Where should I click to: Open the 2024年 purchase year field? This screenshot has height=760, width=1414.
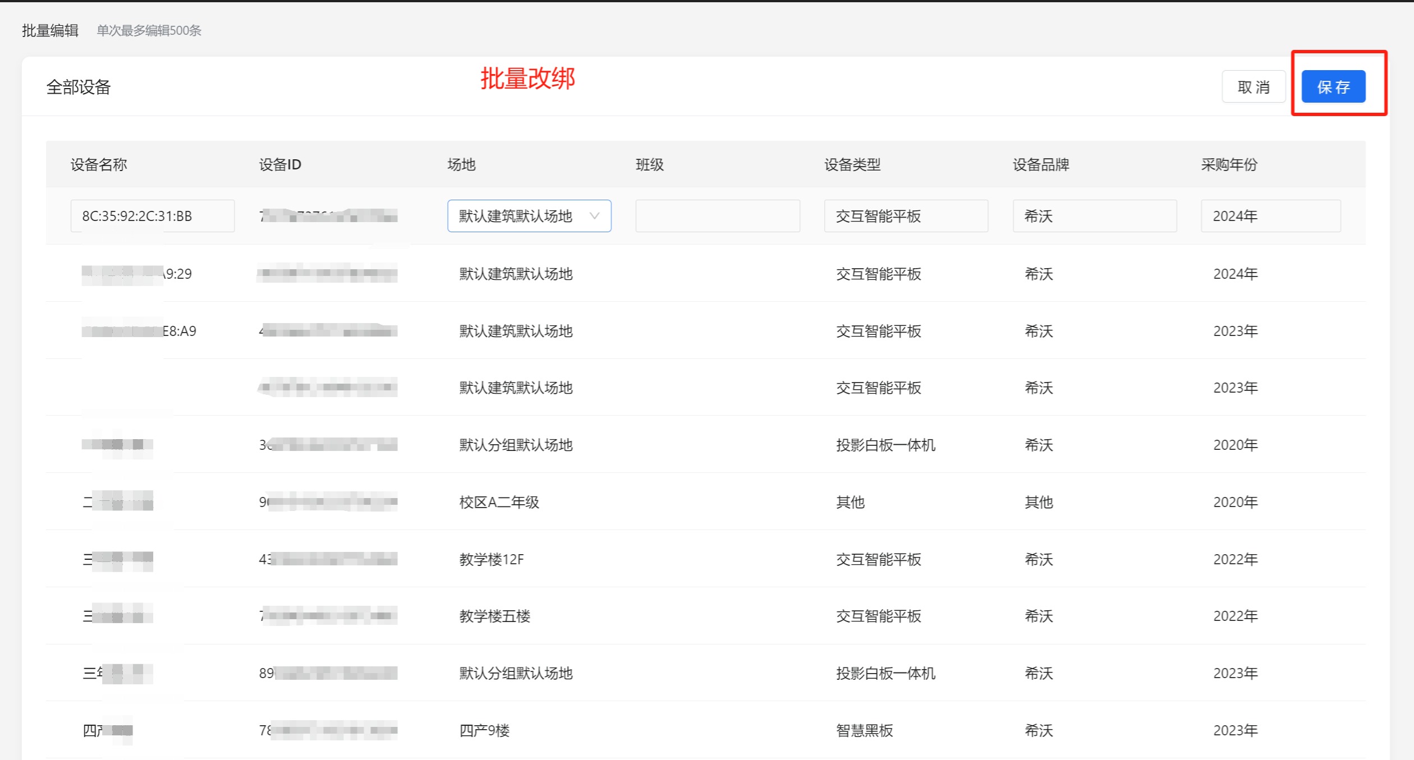tap(1270, 216)
